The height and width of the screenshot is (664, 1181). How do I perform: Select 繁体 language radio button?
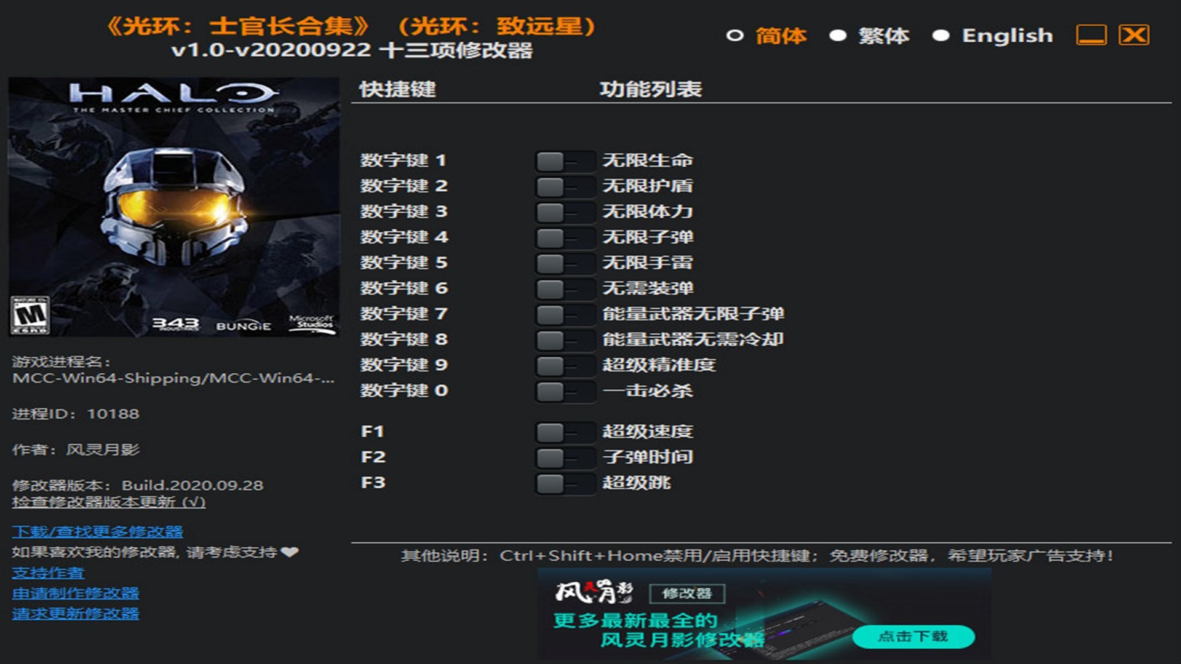click(x=838, y=36)
